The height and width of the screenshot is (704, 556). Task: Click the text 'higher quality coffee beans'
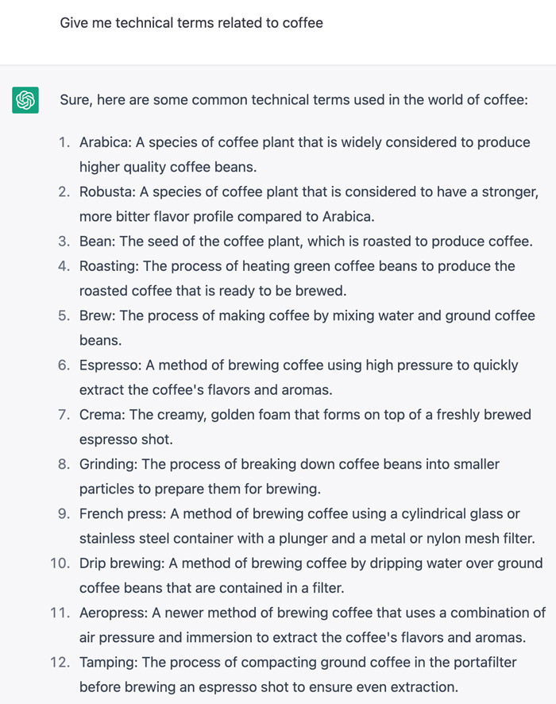(x=168, y=167)
